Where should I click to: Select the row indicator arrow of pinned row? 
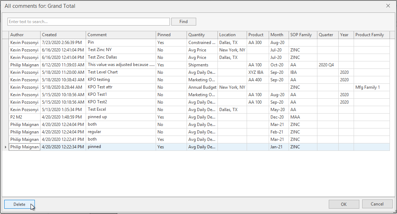[x=5, y=147]
